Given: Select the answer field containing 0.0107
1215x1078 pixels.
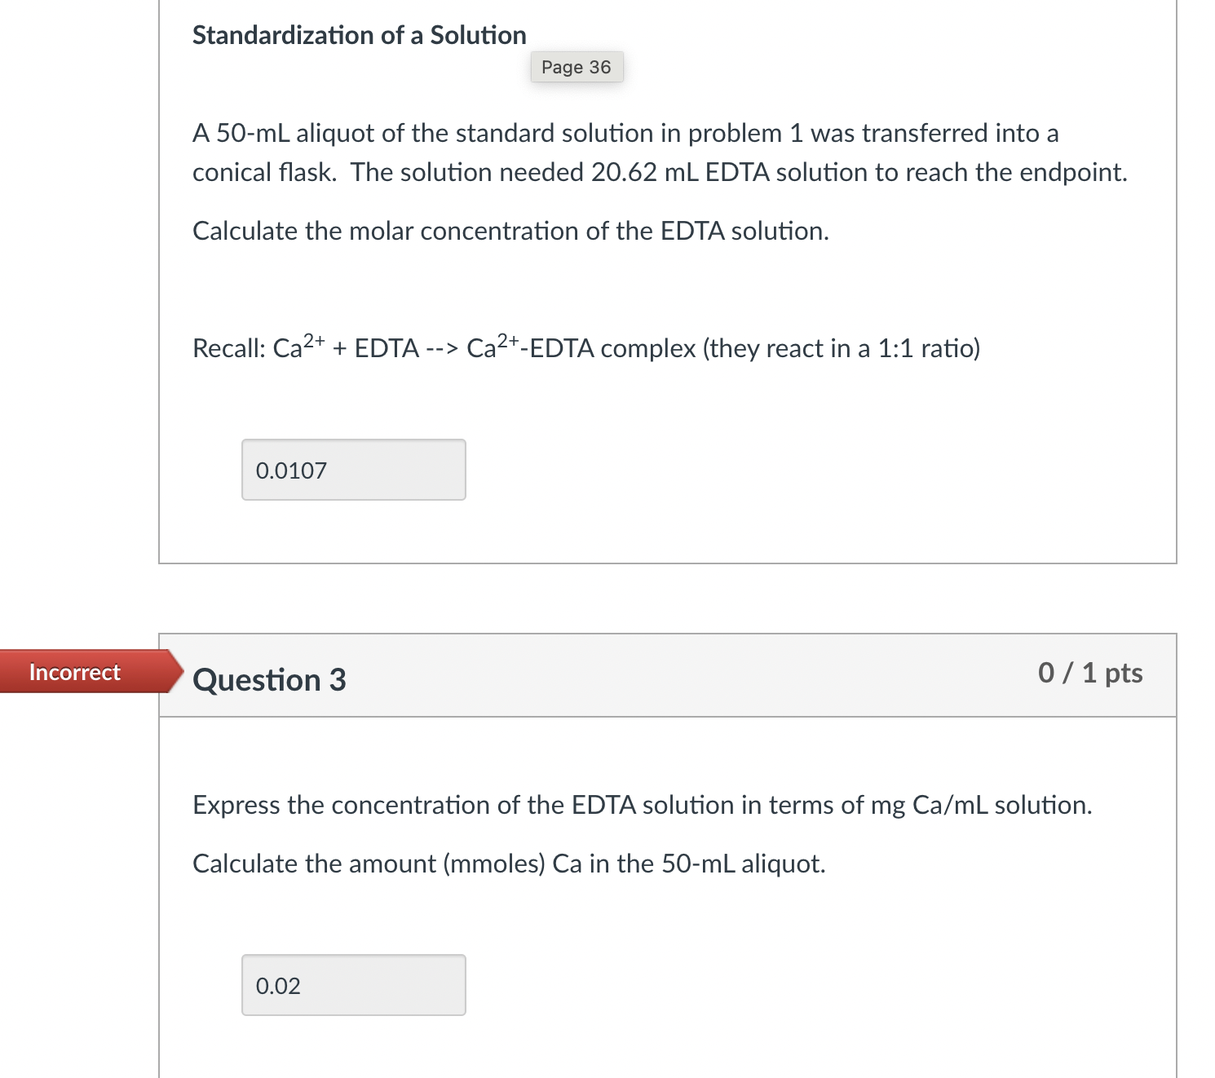Looking at the screenshot, I should click(352, 470).
